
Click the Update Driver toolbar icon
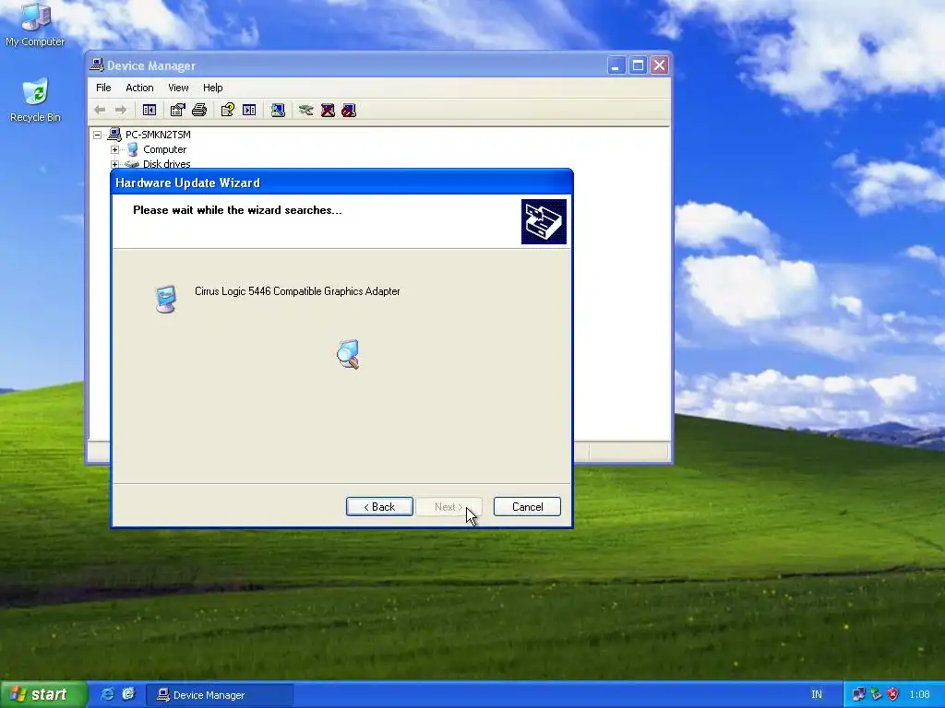coord(306,111)
